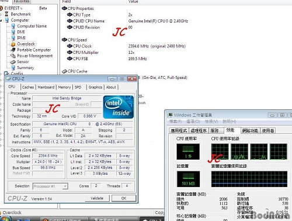The width and height of the screenshot is (292, 221).
Task: Click the EVEREST Ultimate taskbar button
Action: pos(64,219)
